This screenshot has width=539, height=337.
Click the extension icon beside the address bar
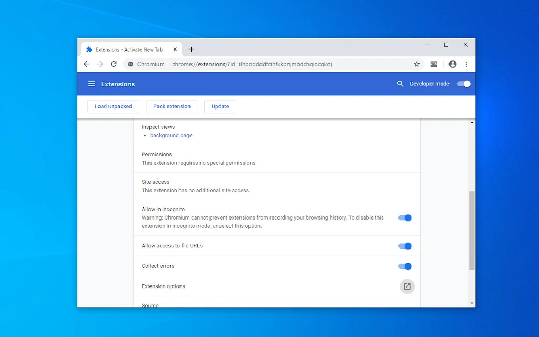pyautogui.click(x=434, y=64)
